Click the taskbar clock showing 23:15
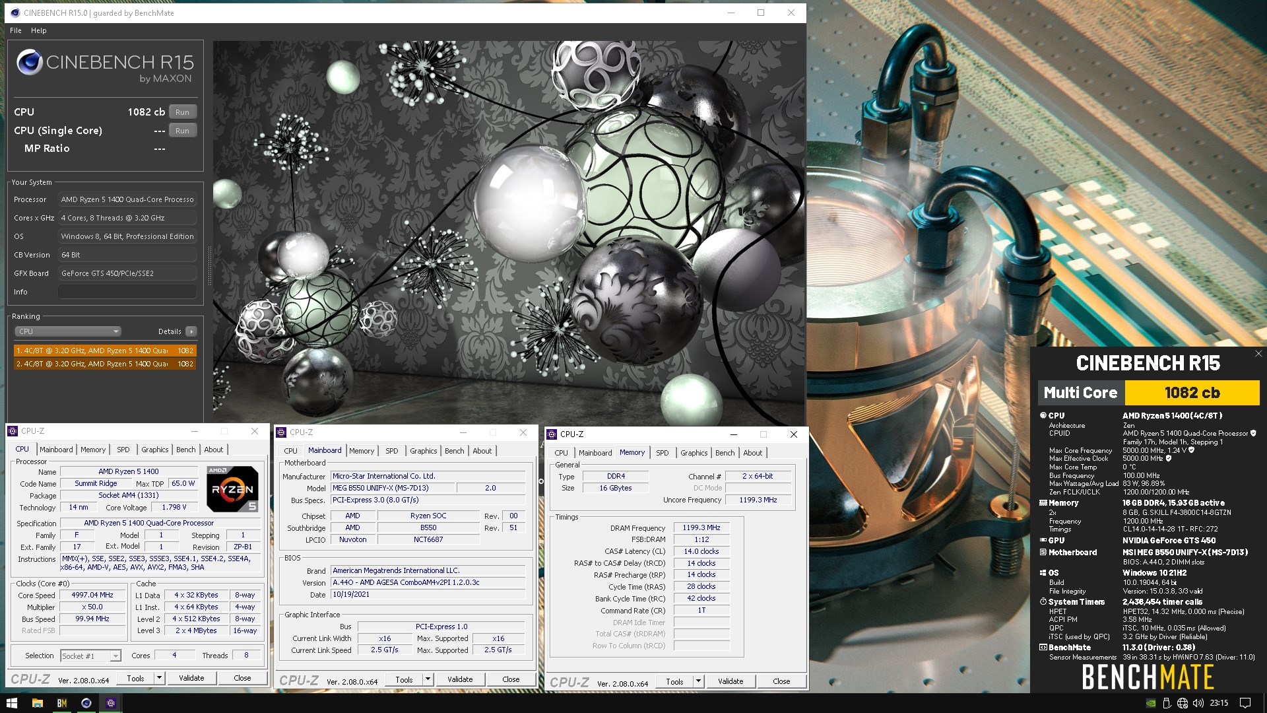The width and height of the screenshot is (1267, 713). coord(1219,703)
